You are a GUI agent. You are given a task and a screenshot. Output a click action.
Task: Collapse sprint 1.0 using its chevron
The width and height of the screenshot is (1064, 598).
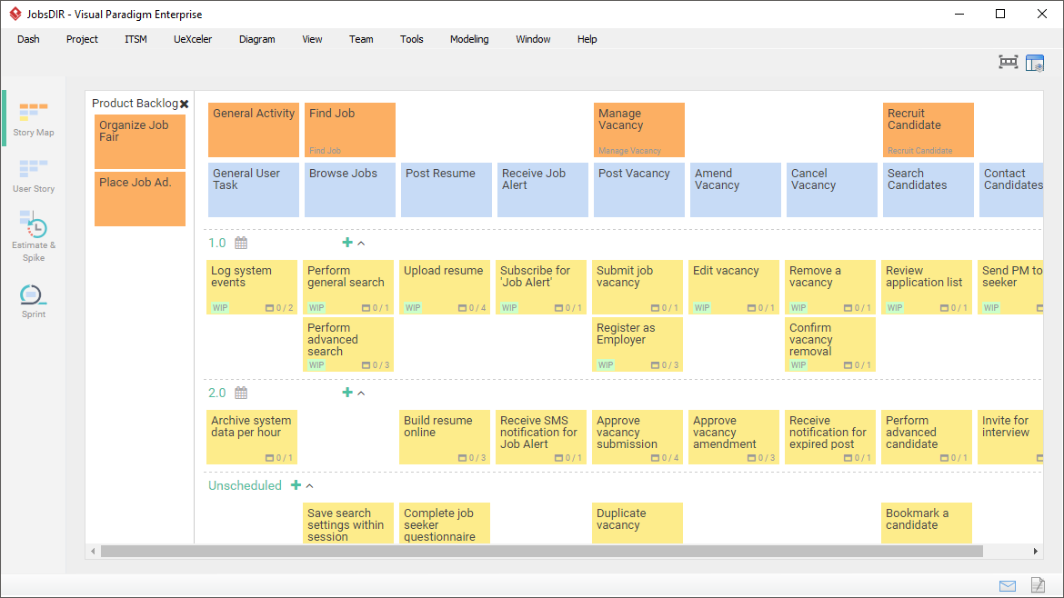(x=362, y=243)
